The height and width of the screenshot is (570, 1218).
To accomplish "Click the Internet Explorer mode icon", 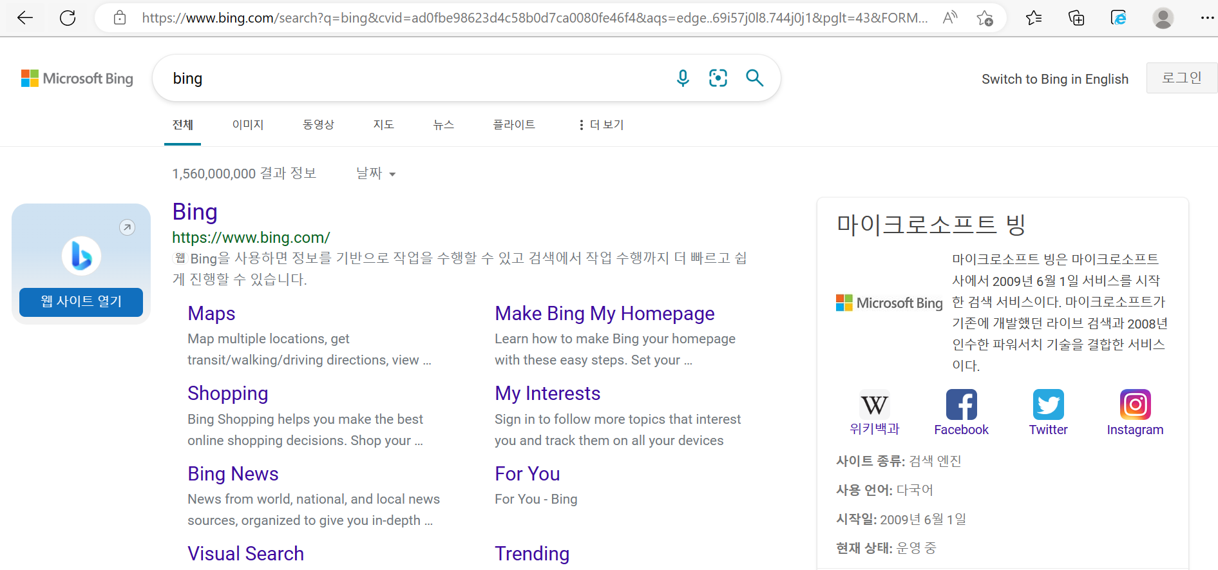I will point(1119,18).
